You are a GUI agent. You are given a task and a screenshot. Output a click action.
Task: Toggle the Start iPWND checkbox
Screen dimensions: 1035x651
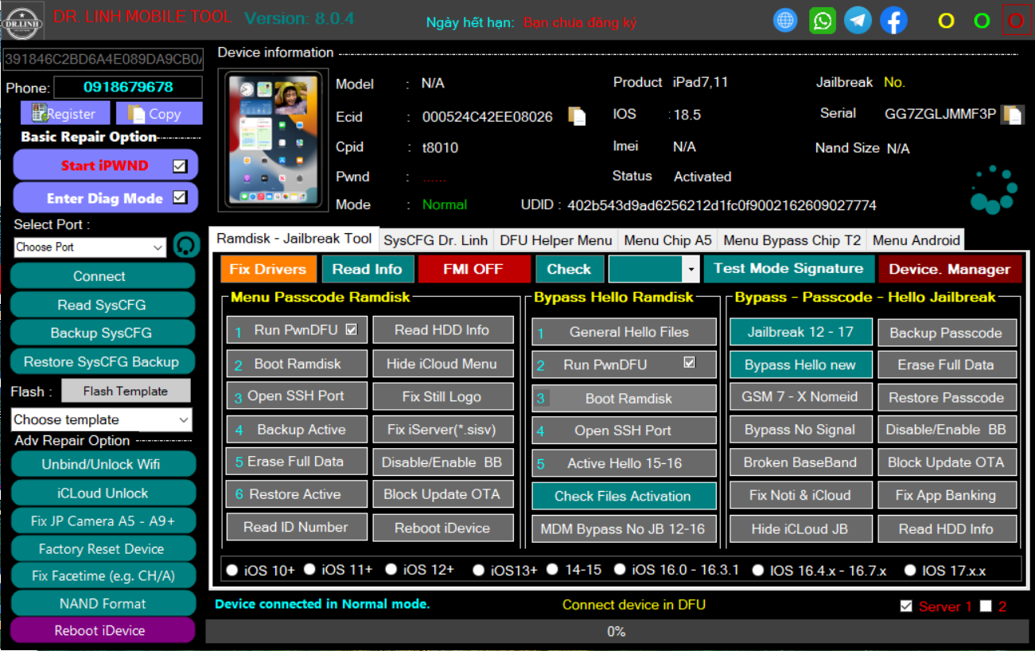[180, 166]
